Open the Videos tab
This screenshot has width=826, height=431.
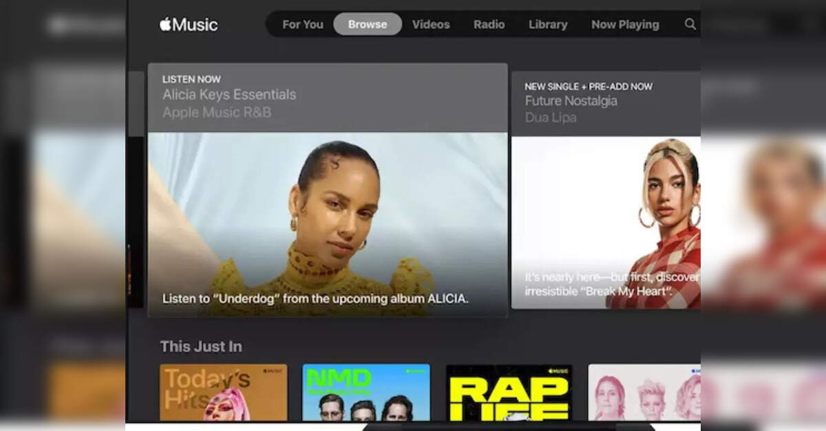point(431,24)
